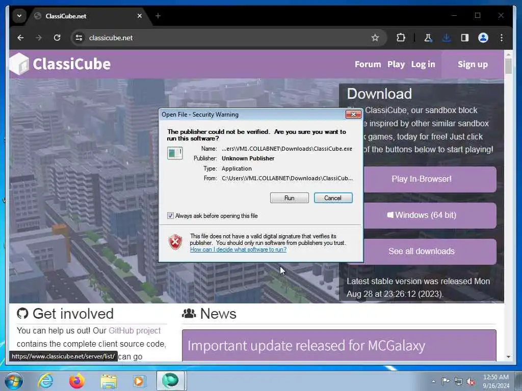Open Windows Explorer folder on taskbar
522x391 pixels.
point(109,381)
